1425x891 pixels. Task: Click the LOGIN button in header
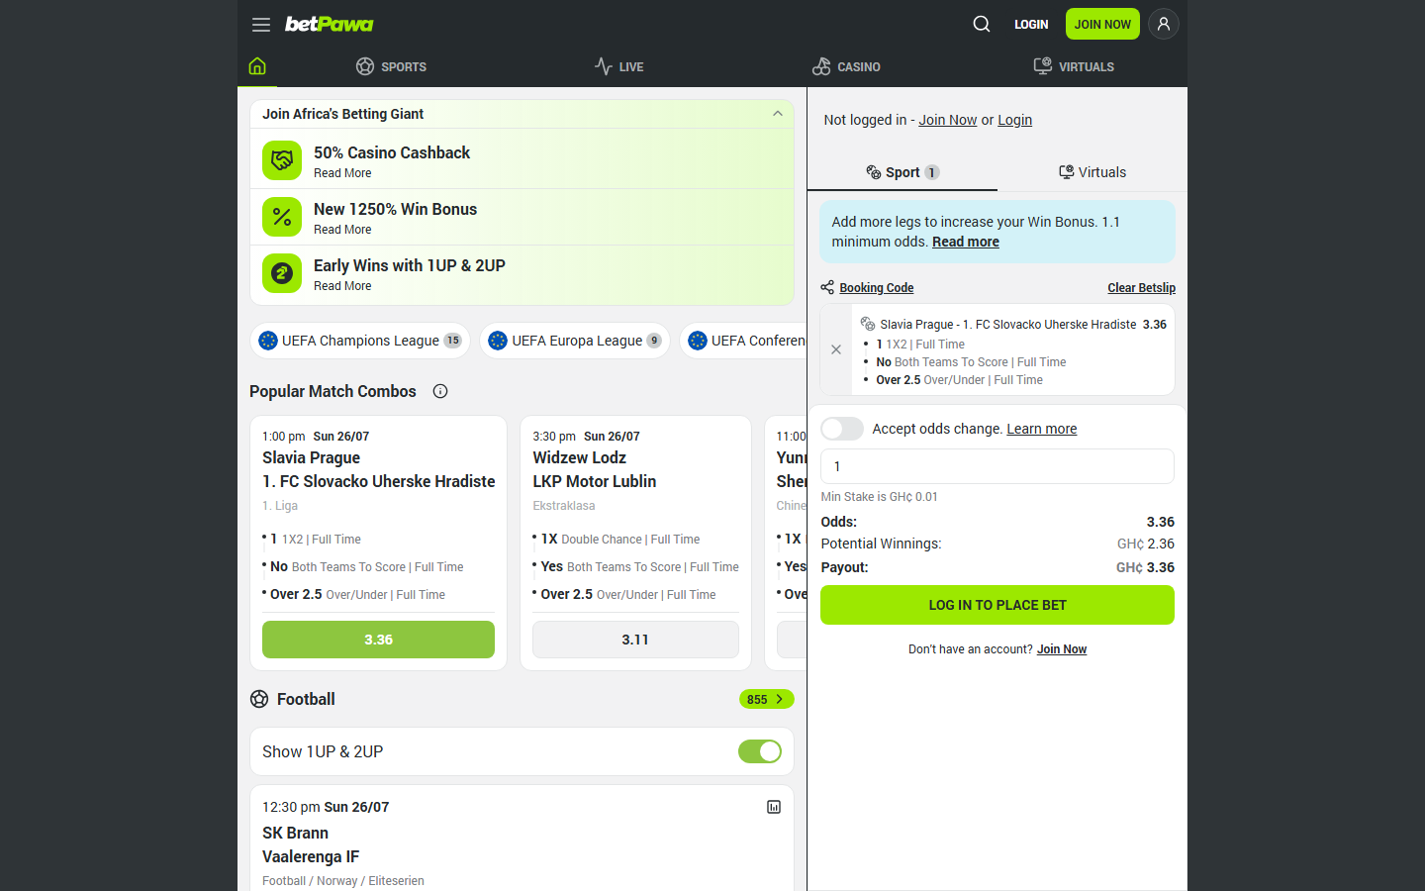tap(1031, 25)
